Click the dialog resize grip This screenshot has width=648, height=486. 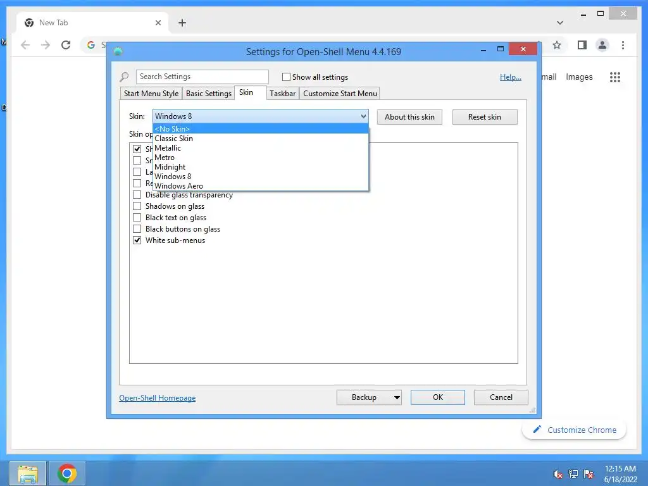coord(532,410)
